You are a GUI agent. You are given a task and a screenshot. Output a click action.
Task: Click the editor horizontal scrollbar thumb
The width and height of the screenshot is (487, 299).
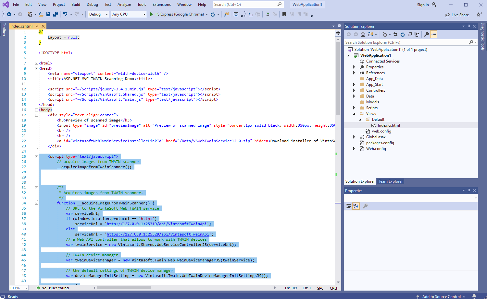point(124,288)
